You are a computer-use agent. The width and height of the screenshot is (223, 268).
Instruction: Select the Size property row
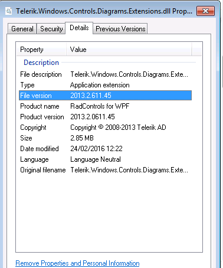105,138
